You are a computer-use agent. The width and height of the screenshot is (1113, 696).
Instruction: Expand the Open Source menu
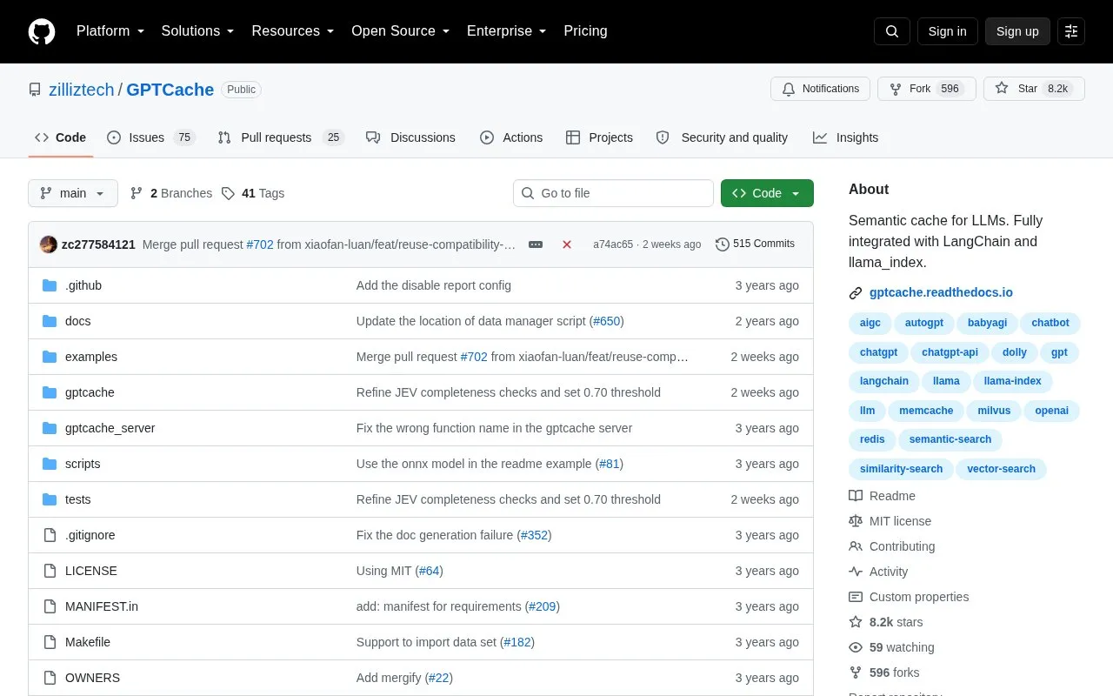(401, 31)
